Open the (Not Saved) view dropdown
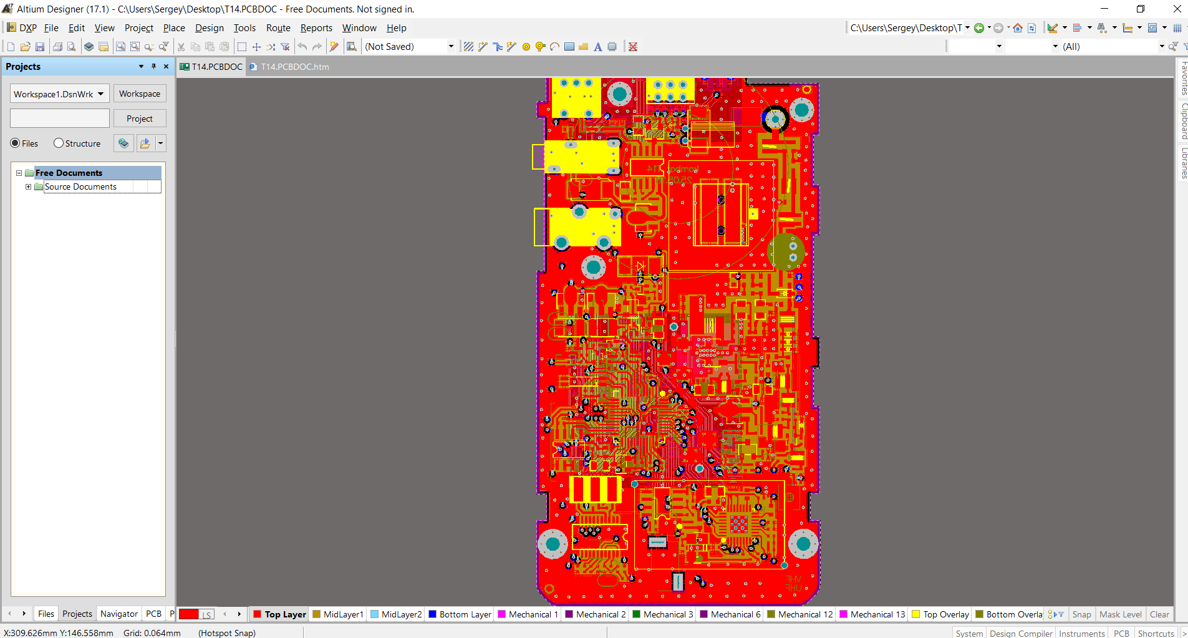Screen dimensions: 1188x638 451,47
